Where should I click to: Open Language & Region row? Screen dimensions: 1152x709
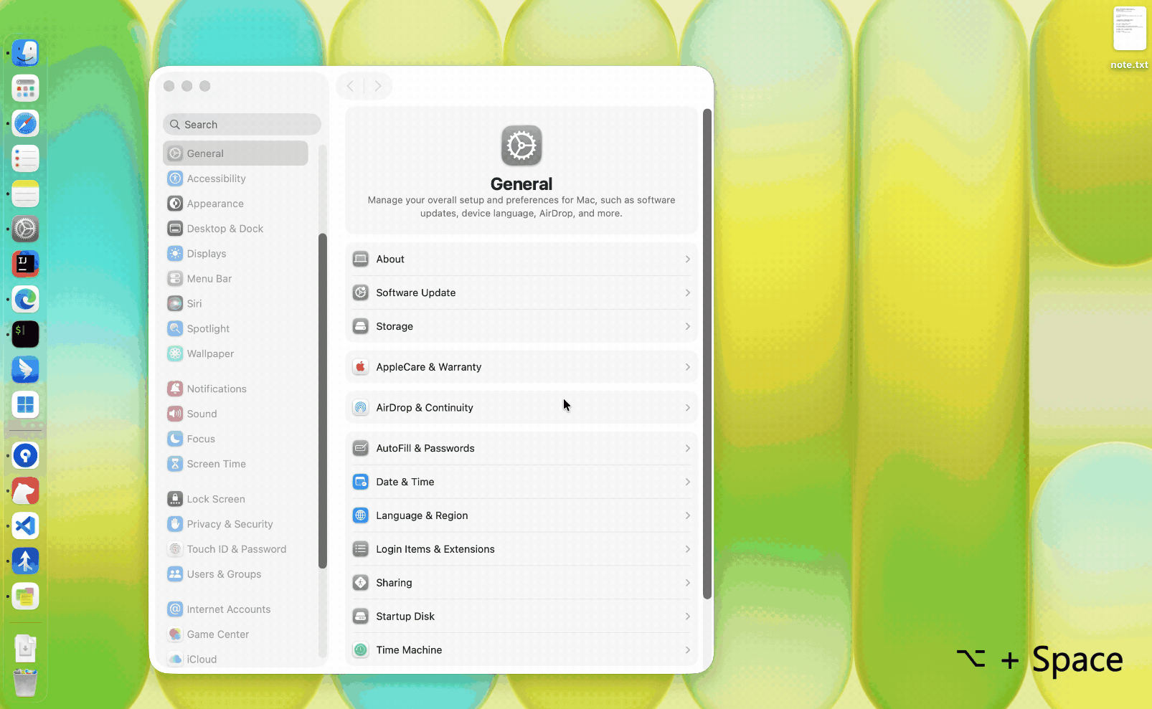(521, 515)
